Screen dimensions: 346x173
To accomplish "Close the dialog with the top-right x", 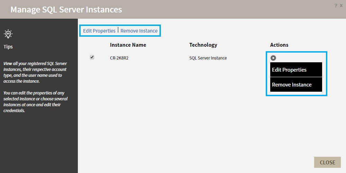I will pos(341,6).
